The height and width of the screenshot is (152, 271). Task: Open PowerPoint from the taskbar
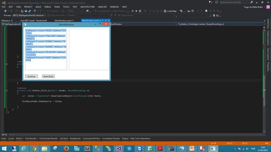192,149
